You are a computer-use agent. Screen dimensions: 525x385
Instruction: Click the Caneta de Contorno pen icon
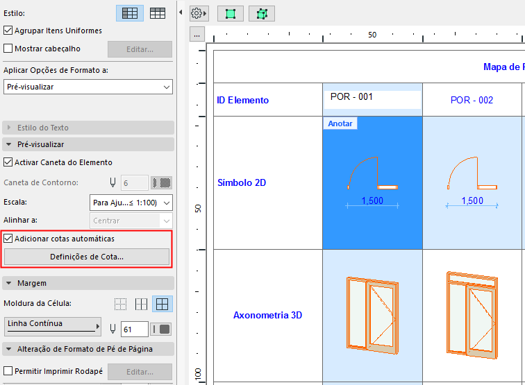pyautogui.click(x=112, y=182)
